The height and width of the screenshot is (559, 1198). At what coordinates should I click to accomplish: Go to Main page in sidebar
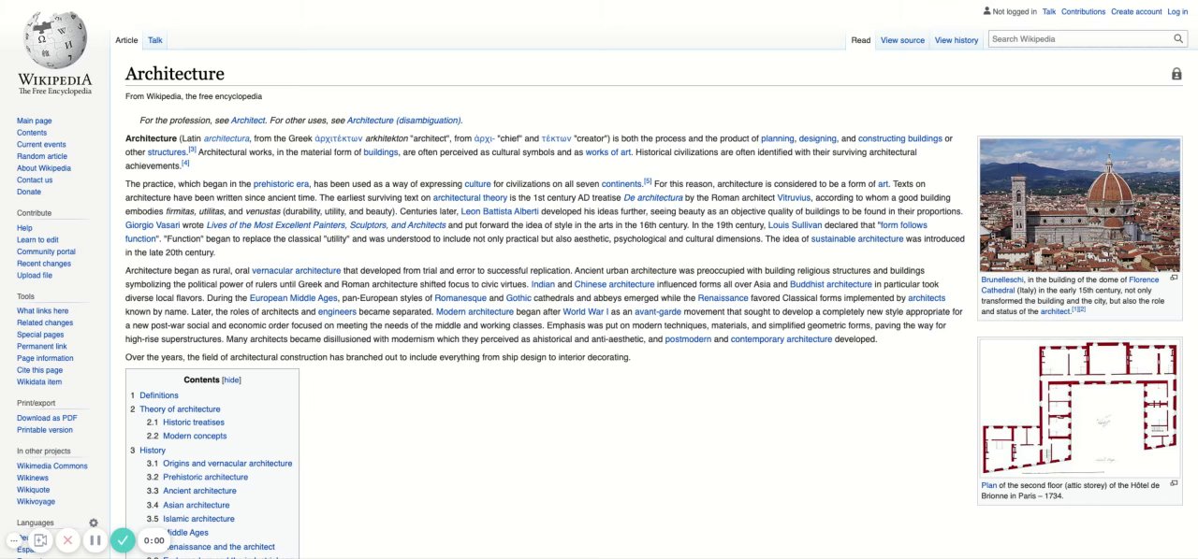pyautogui.click(x=35, y=121)
